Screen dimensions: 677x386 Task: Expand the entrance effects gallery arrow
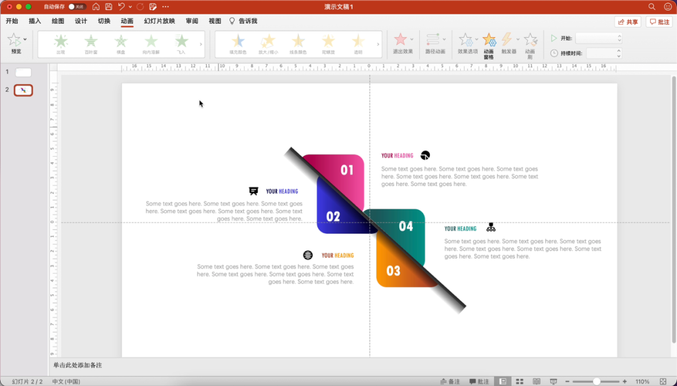201,44
